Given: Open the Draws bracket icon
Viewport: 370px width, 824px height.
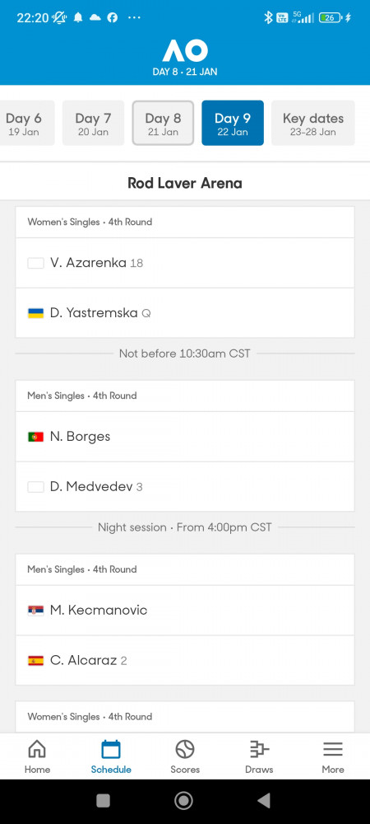Looking at the screenshot, I should pyautogui.click(x=259, y=749).
